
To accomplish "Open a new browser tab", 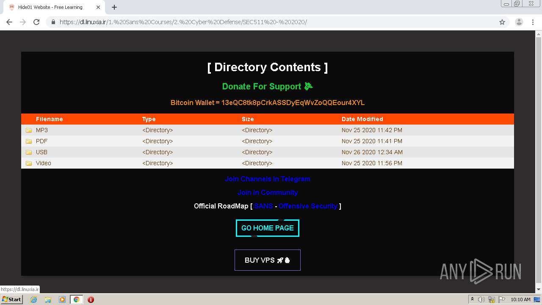I will tap(114, 7).
